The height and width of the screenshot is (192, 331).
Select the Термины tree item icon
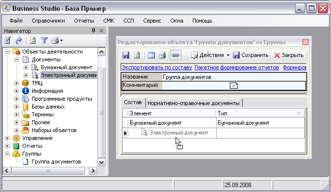point(26,115)
